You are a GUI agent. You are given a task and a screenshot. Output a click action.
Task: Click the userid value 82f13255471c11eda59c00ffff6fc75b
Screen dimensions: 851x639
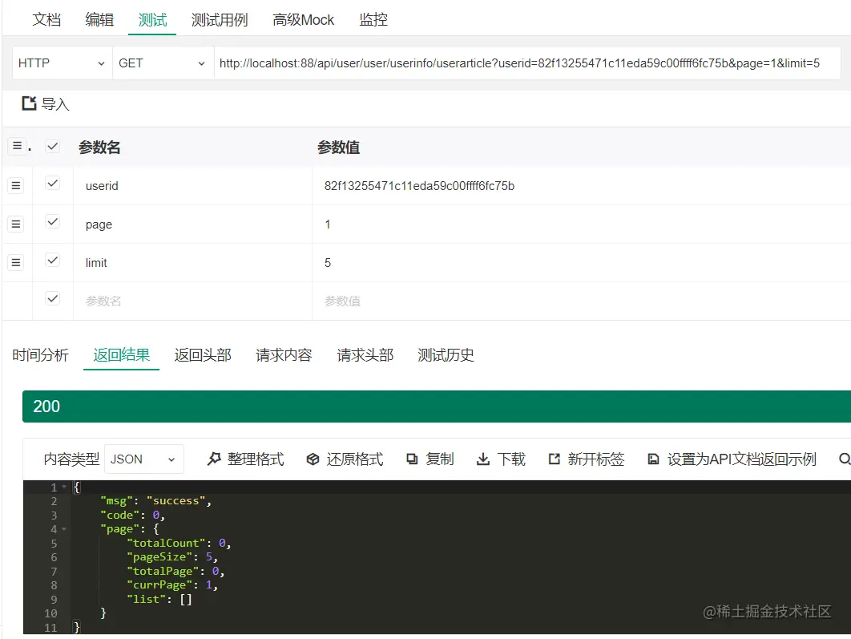coord(420,186)
